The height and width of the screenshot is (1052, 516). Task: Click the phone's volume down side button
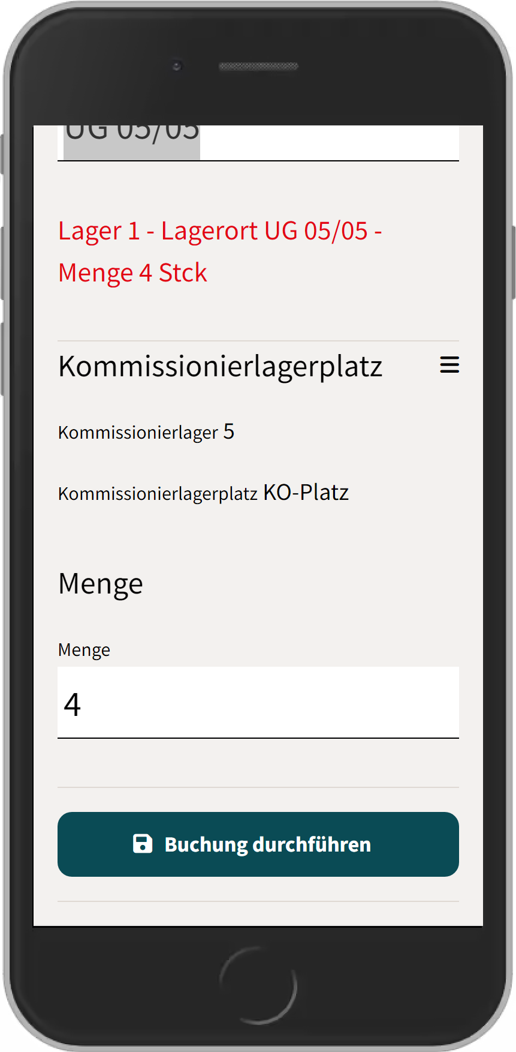point(2,359)
